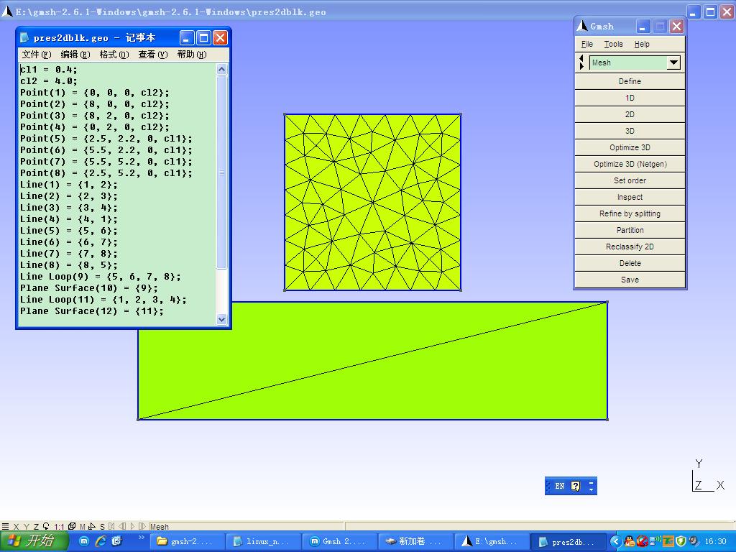The width and height of the screenshot is (736, 552).
Task: Click the rotate view icon in status bar
Action: pos(46,526)
